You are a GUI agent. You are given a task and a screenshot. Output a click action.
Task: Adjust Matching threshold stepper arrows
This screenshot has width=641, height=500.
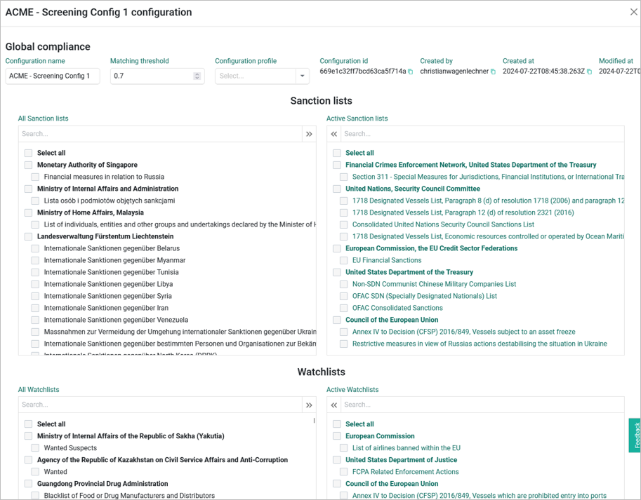(197, 76)
